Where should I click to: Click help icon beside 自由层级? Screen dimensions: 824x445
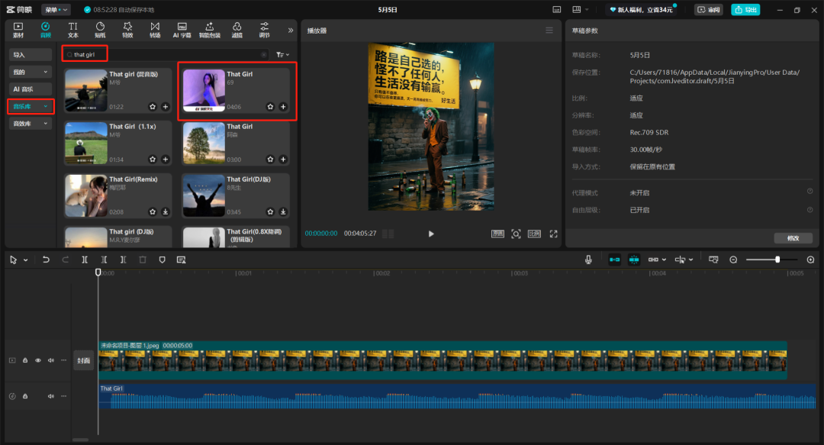810,209
